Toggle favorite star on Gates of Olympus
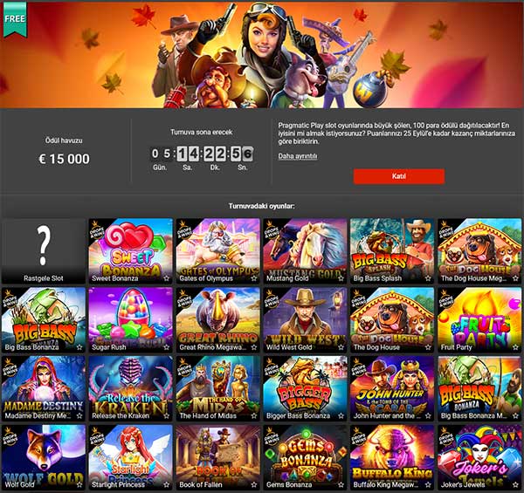The width and height of the screenshot is (524, 493). (x=253, y=278)
